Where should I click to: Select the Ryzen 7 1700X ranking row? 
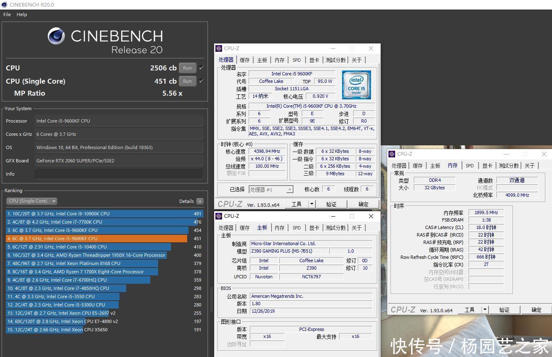[x=105, y=272]
